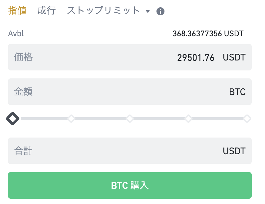This screenshot has width=265, height=204.
Task: Select the ストップリミット order type
Action: [104, 10]
